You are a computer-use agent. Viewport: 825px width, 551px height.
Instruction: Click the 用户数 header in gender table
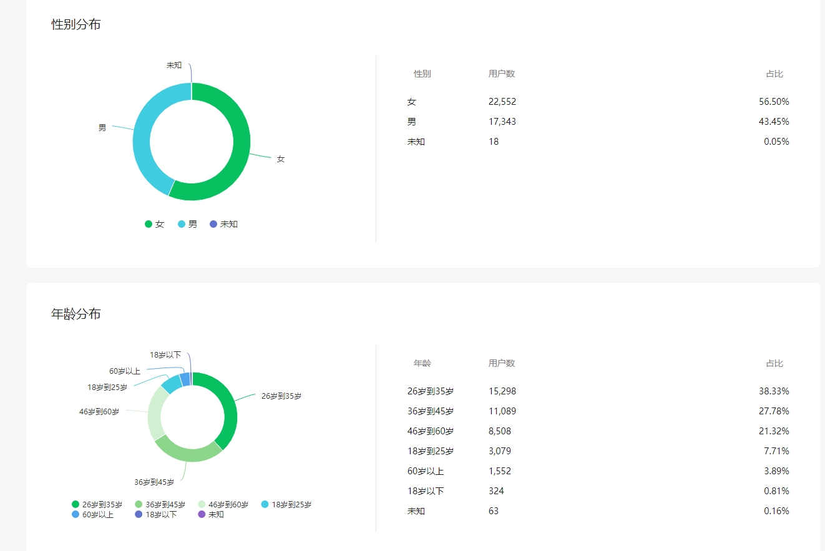tap(502, 74)
